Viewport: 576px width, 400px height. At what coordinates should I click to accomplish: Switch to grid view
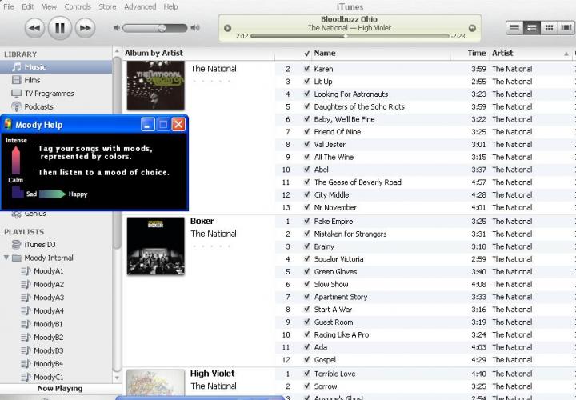pyautogui.click(x=549, y=27)
